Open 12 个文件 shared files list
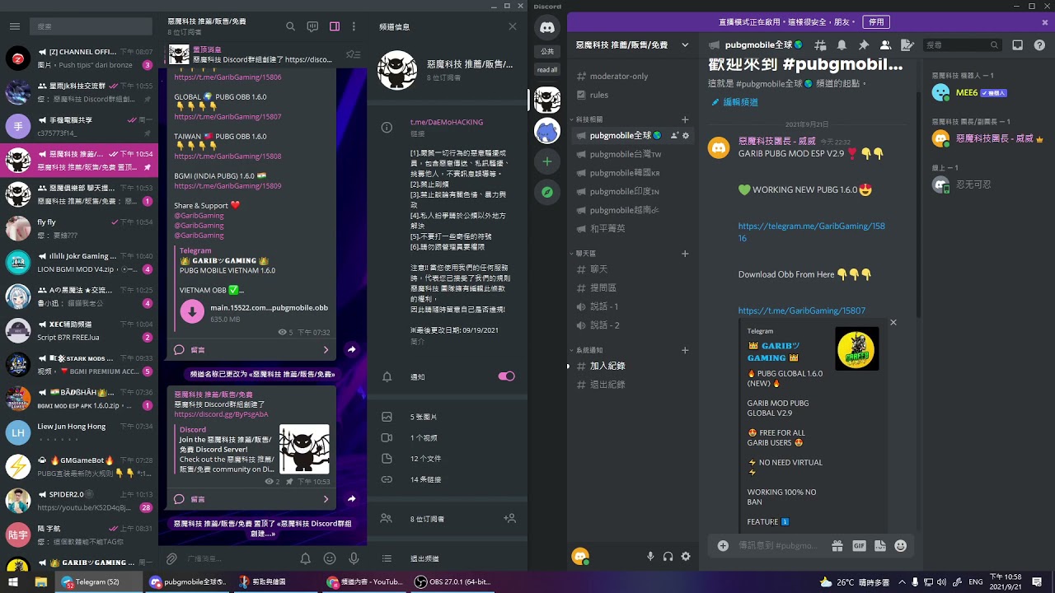This screenshot has width=1055, height=593. pos(447,459)
